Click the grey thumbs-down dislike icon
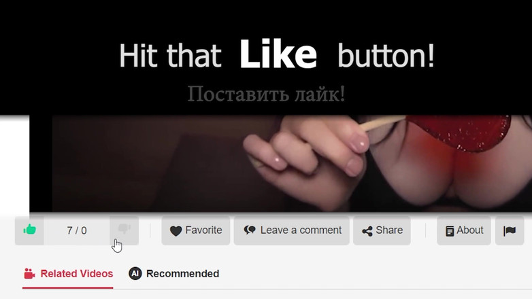 (124, 228)
